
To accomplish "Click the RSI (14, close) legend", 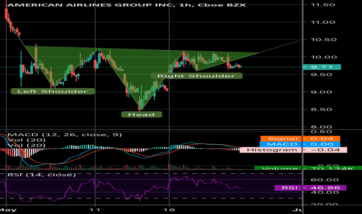I will pos(42,175).
